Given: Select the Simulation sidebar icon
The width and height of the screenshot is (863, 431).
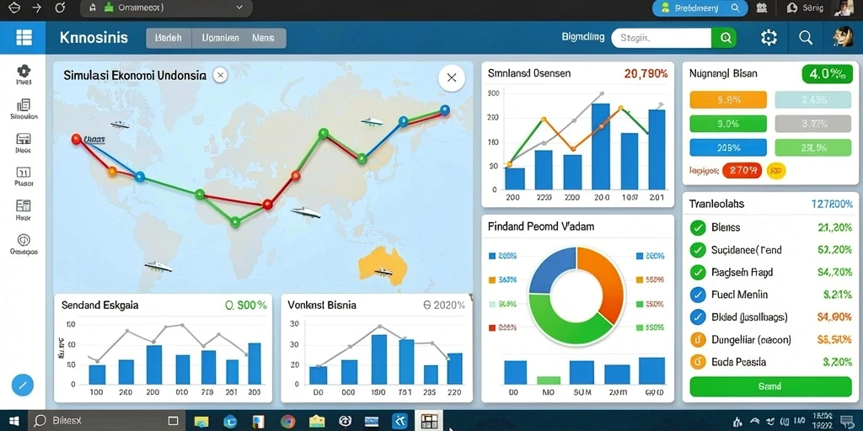Looking at the screenshot, I should click(x=24, y=109).
